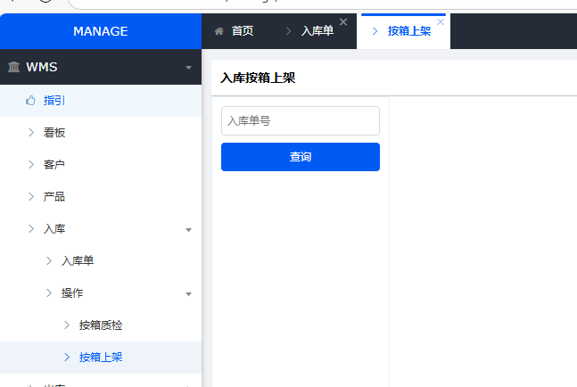Click the home icon in 首页 tab
Screen dimensions: 577x387
tap(218, 31)
